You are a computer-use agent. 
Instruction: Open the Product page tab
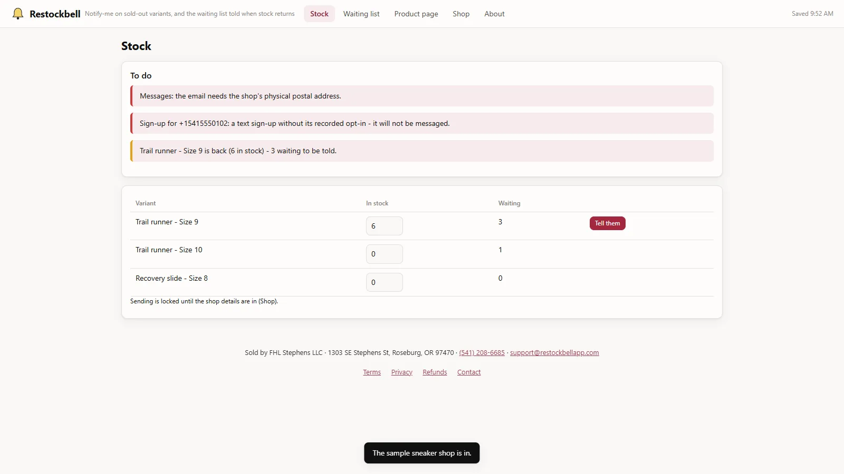click(x=416, y=14)
